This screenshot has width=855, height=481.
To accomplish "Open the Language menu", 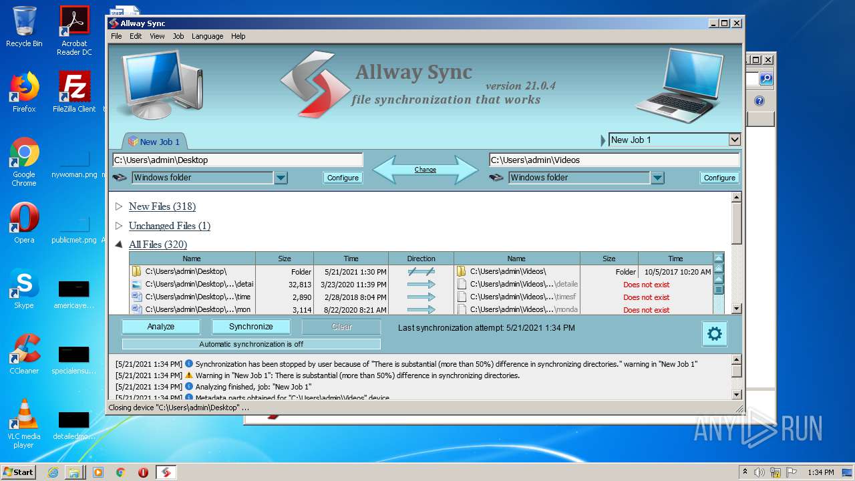I will pos(207,36).
